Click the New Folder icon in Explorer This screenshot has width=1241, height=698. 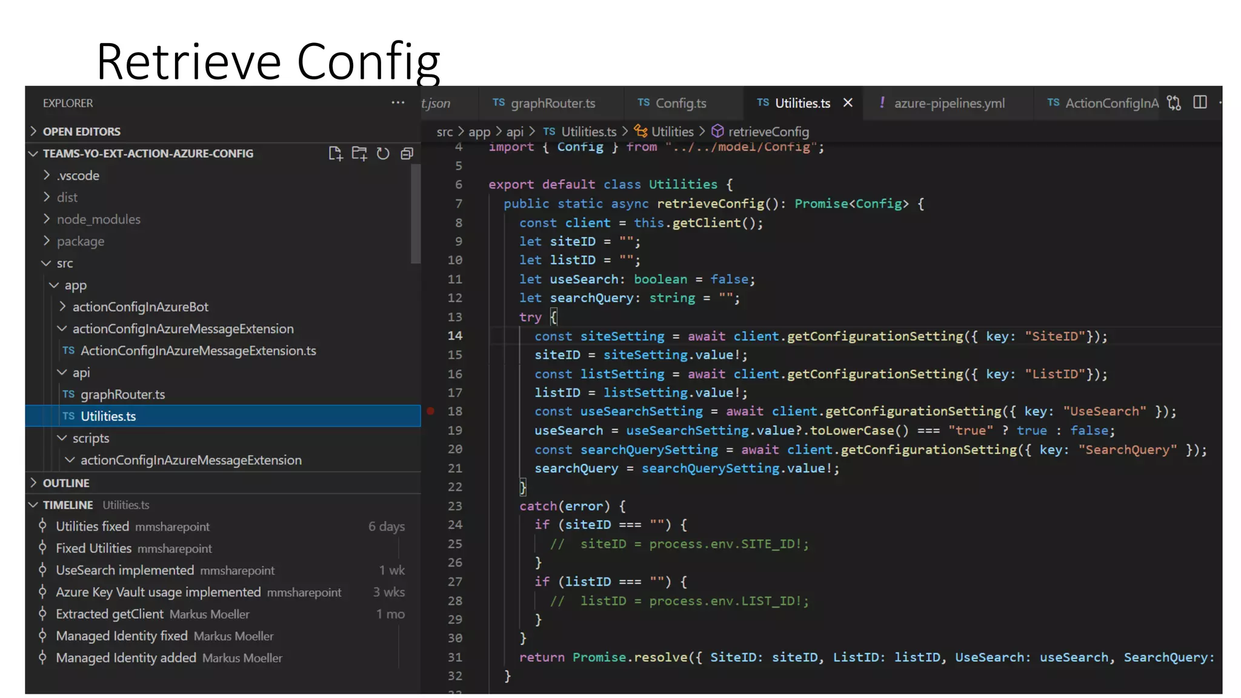pyautogui.click(x=359, y=153)
